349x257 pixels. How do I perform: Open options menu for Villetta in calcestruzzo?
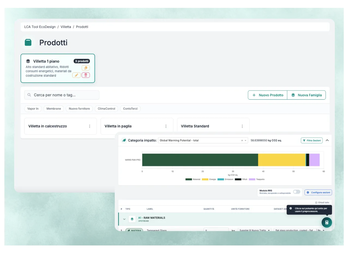(90, 126)
